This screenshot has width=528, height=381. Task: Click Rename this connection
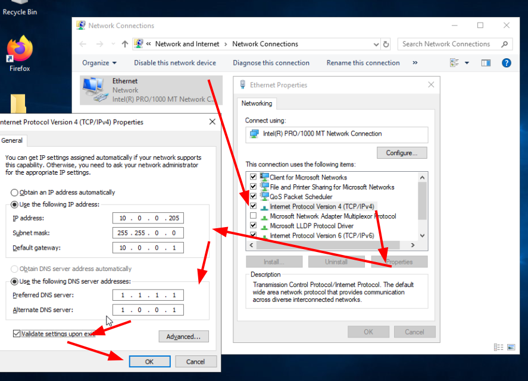point(363,63)
